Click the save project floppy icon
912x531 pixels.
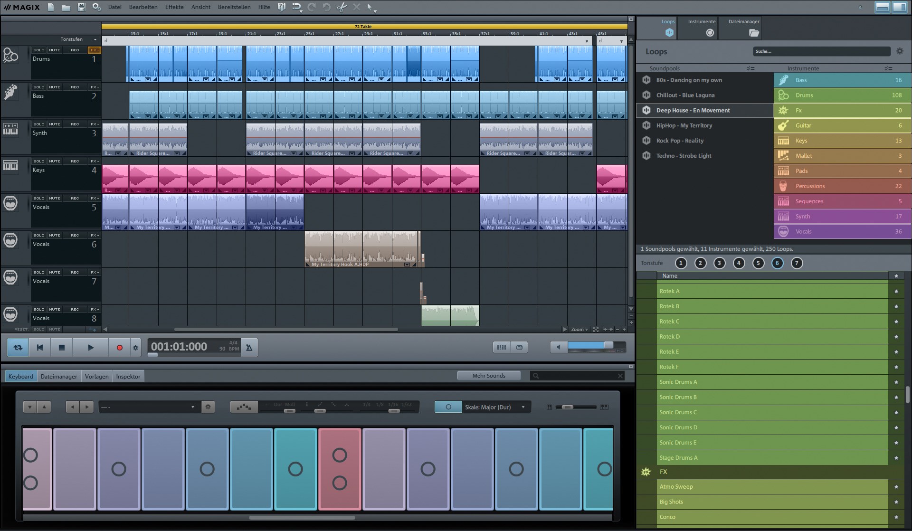pos(82,7)
